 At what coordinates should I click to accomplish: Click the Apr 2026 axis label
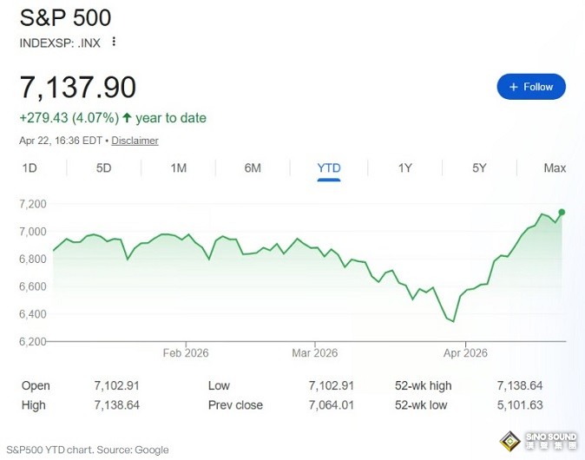click(465, 353)
